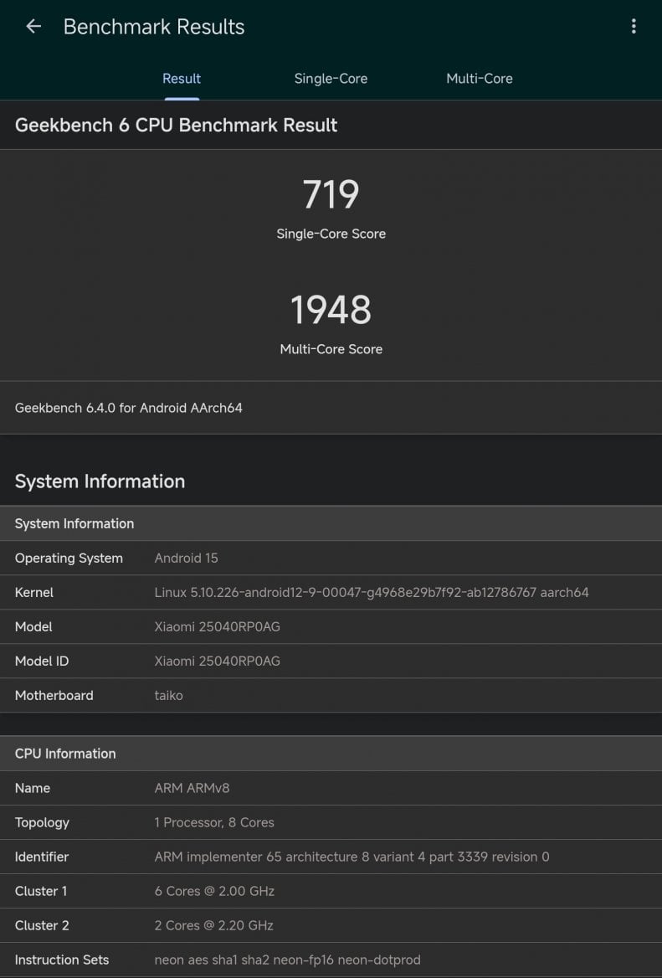Tap the Identifier row label

(42, 857)
